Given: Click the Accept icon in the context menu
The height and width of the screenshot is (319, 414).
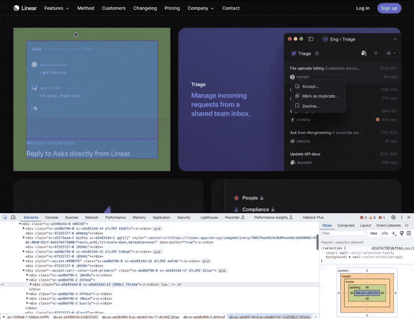Looking at the screenshot, I should click(x=297, y=86).
